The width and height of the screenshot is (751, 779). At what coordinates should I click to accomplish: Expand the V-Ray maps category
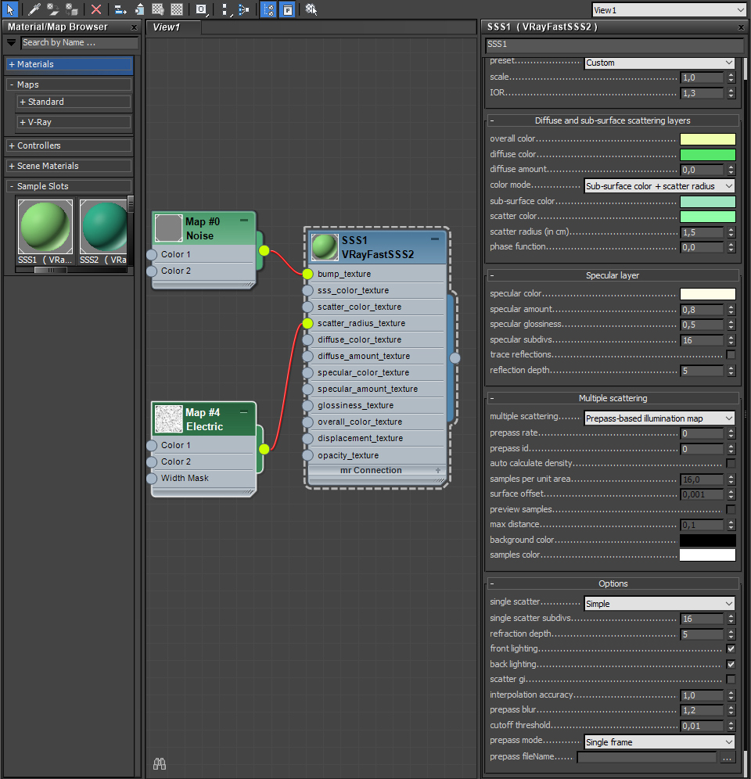click(x=74, y=122)
